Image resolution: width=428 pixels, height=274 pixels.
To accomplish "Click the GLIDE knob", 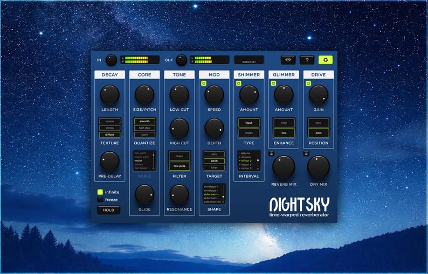I will click(144, 194).
